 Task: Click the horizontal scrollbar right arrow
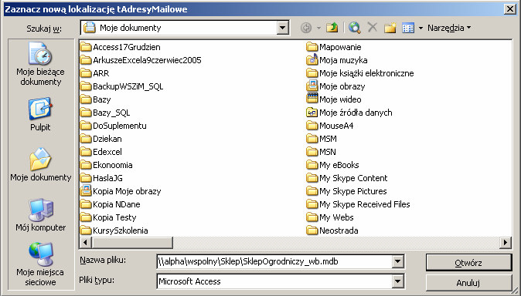click(506, 243)
